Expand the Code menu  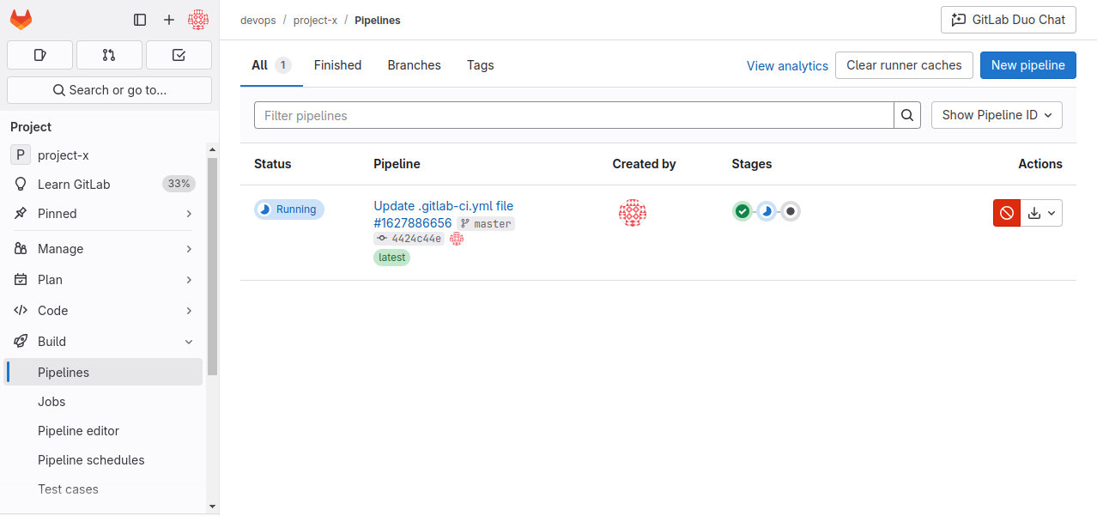103,311
